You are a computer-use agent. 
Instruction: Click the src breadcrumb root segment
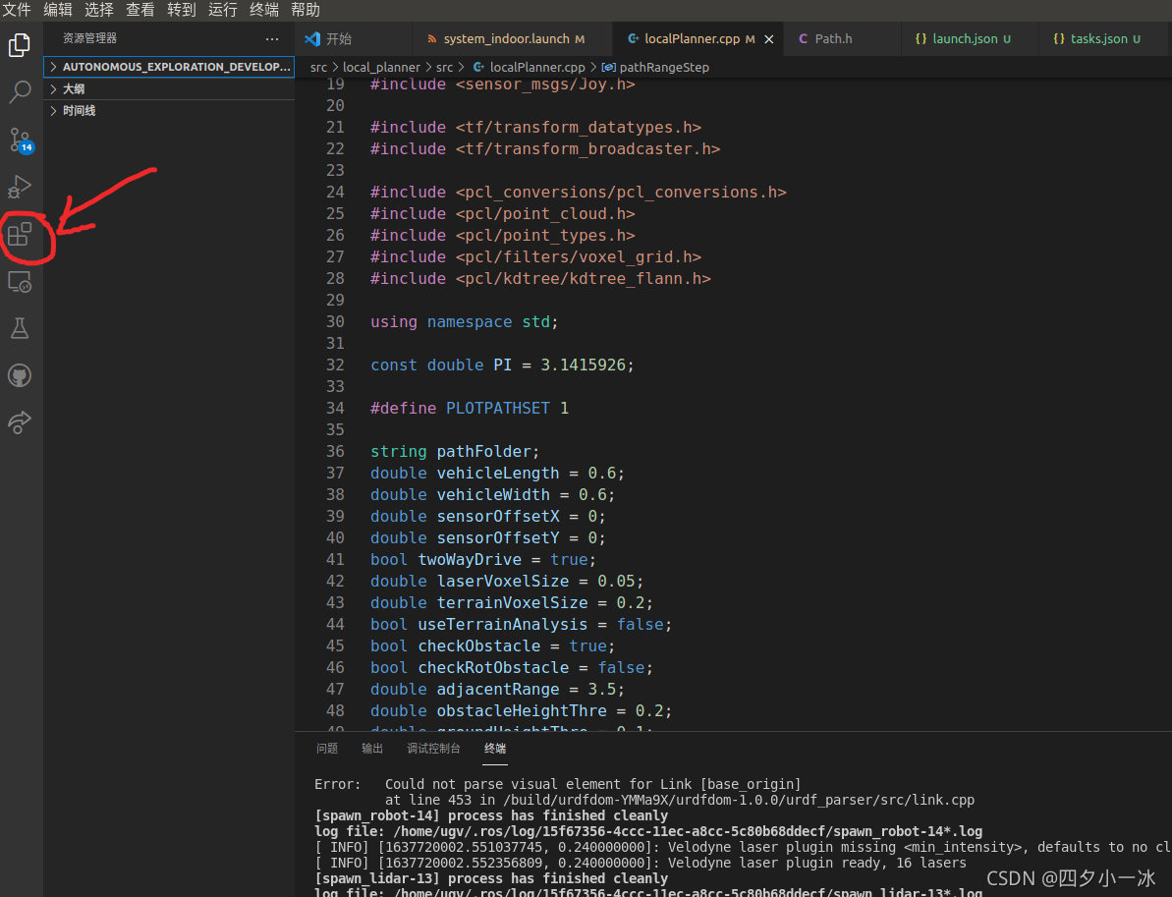[x=318, y=67]
